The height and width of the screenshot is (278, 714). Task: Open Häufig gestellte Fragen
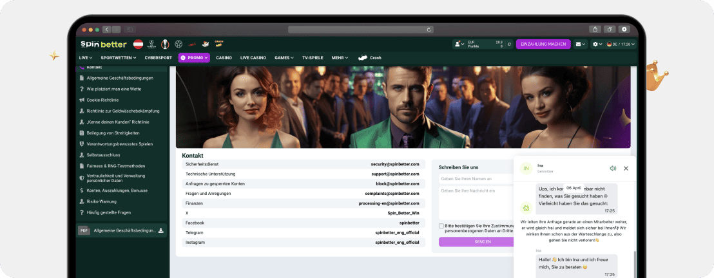coord(110,212)
